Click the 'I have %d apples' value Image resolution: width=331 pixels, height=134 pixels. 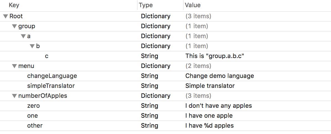209,126
